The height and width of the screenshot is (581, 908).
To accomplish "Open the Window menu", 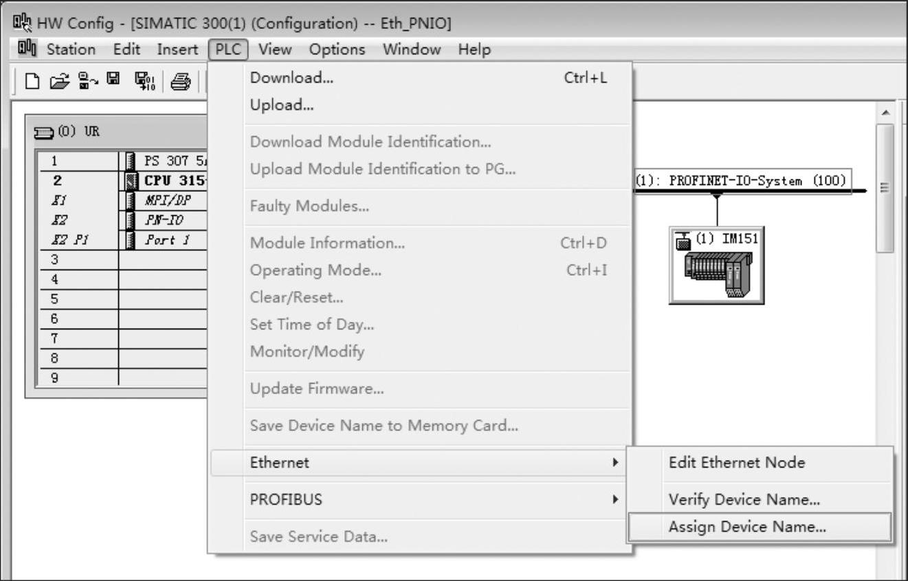I will click(x=412, y=50).
